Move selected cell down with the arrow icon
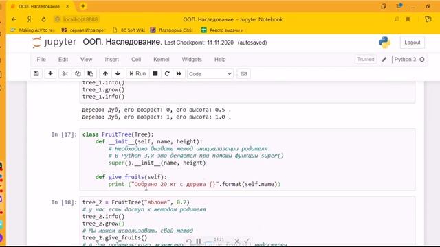 pos(118,73)
